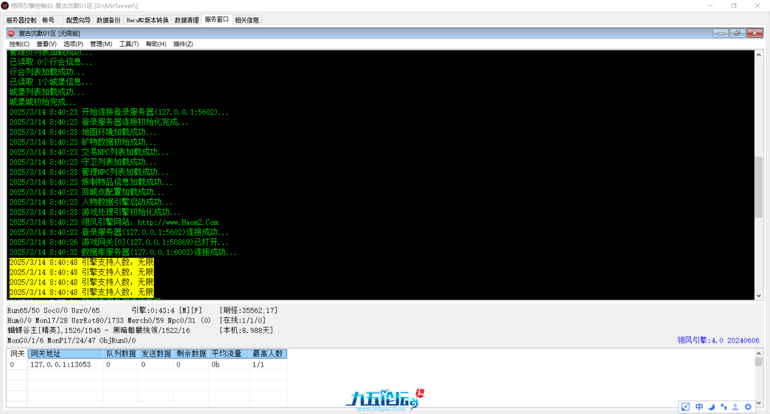Viewport: 770px width, 414px height.
Task: Click the 引擎:0:43:4 [M][F] status text
Action: click(167, 310)
